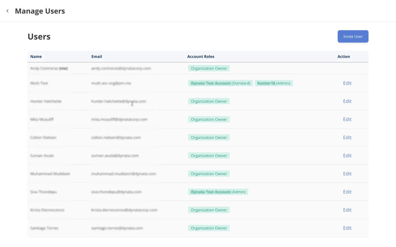Viewport: 396px width, 247px height.
Task: Open Edit for Muhammad Muddasir
Action: pyautogui.click(x=347, y=174)
